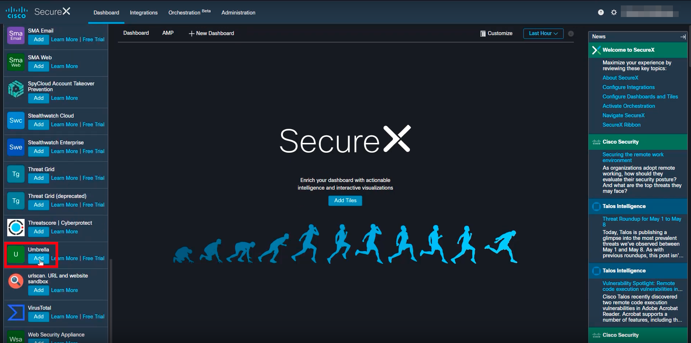Click the Add Tiles button

pyautogui.click(x=345, y=200)
